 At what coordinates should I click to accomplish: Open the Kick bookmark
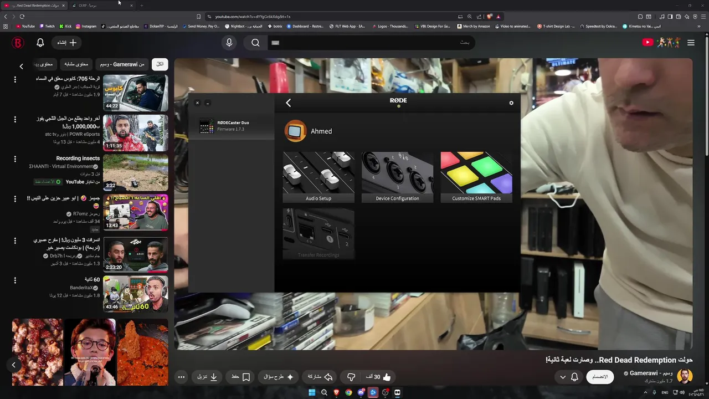(x=65, y=26)
